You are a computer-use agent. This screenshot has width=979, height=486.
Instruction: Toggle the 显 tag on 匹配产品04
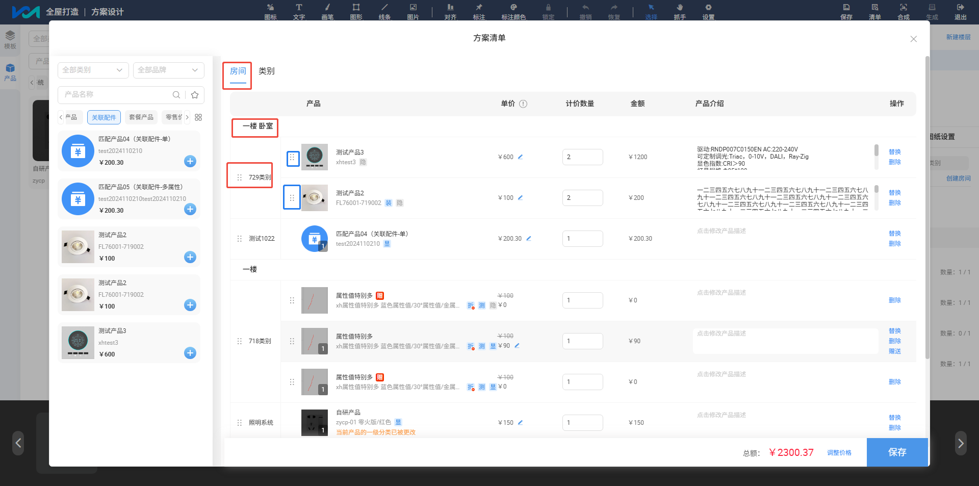(x=387, y=244)
